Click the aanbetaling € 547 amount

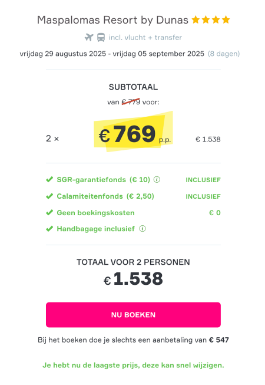(218, 340)
